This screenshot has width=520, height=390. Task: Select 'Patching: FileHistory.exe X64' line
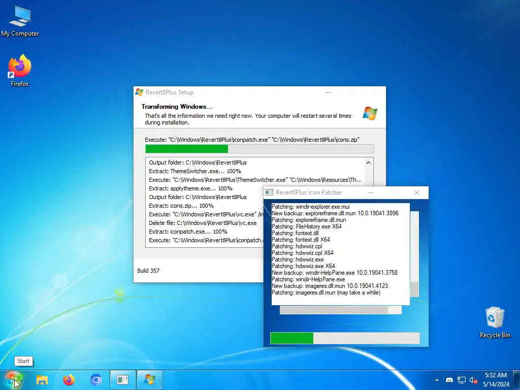pyautogui.click(x=306, y=226)
